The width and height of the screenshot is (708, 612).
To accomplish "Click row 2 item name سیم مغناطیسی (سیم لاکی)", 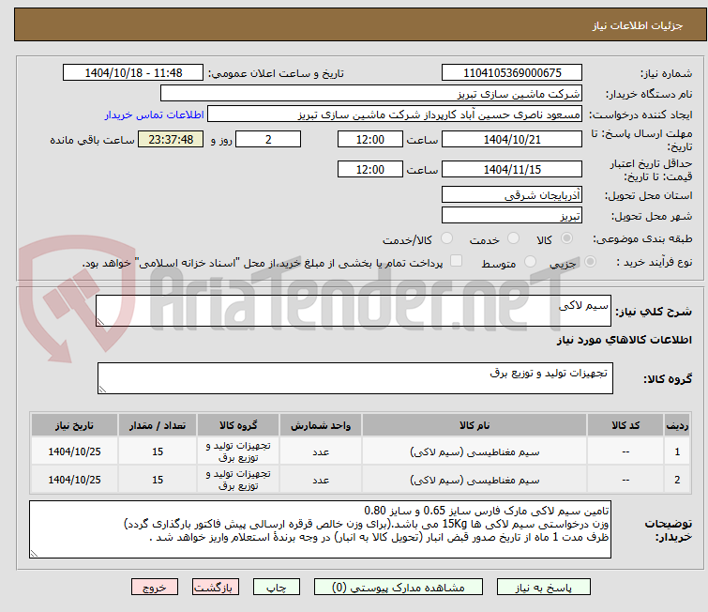I will (x=475, y=480).
